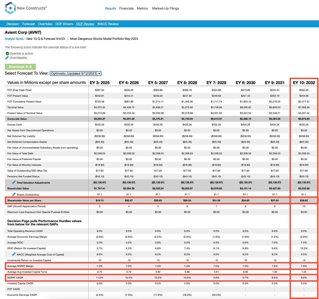Click the EY 6: 2028 column header
319x299 pixels.
tap(187, 83)
